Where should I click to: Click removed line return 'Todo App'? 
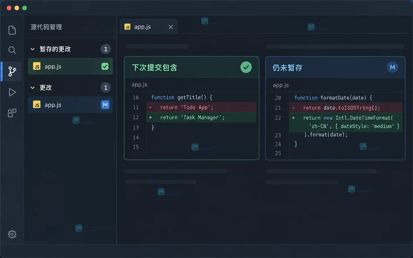point(201,107)
